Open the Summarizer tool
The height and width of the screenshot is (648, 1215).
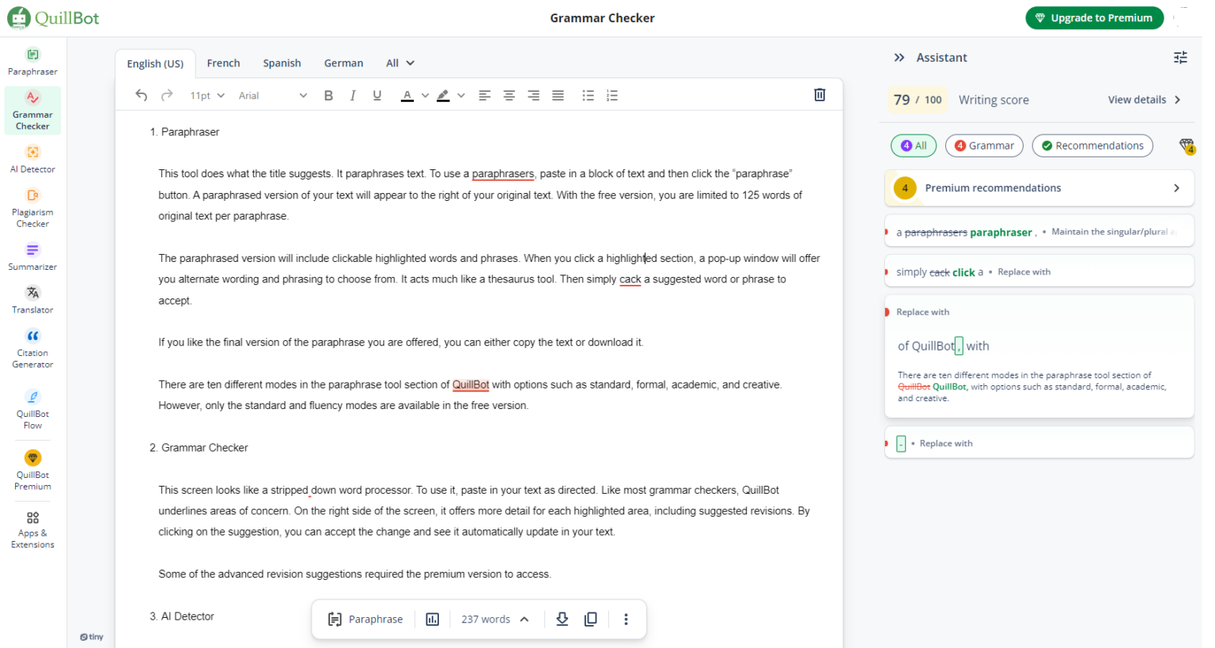coord(32,257)
